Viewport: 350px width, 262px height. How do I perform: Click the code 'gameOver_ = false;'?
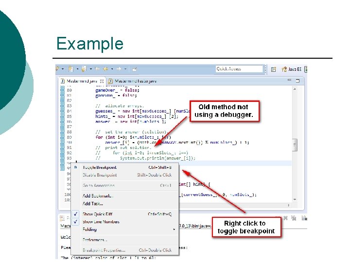(117, 90)
